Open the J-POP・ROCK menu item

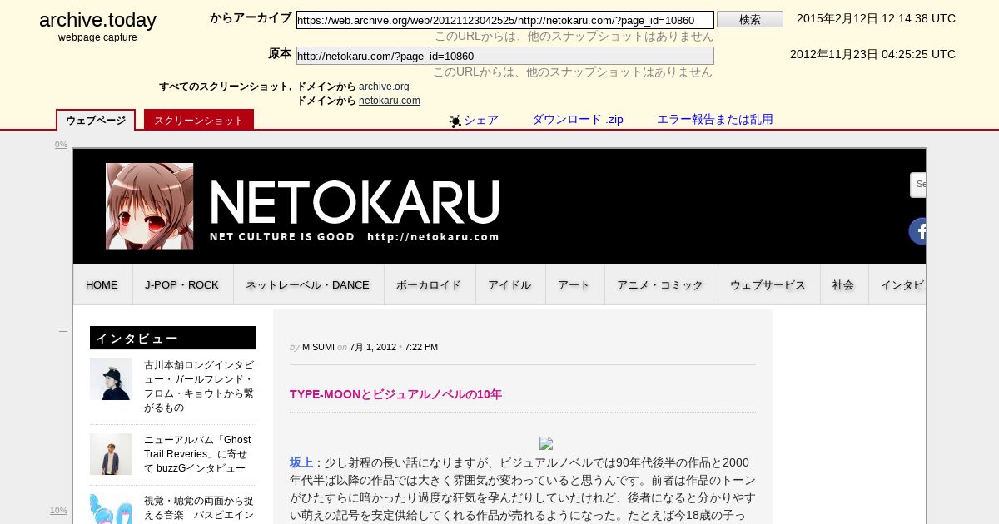(x=182, y=284)
